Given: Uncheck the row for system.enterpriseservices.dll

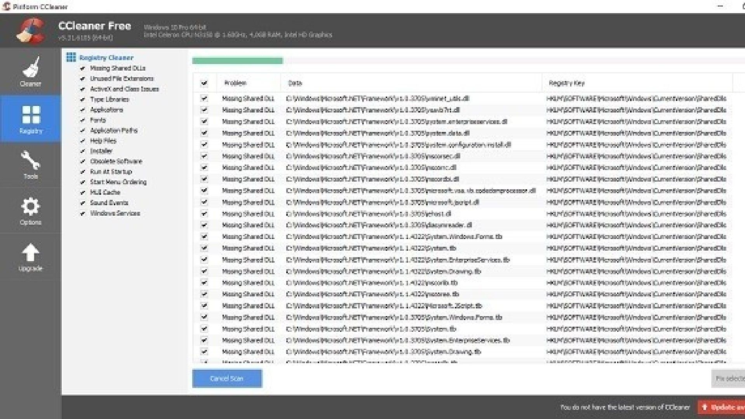Looking at the screenshot, I should [x=204, y=121].
